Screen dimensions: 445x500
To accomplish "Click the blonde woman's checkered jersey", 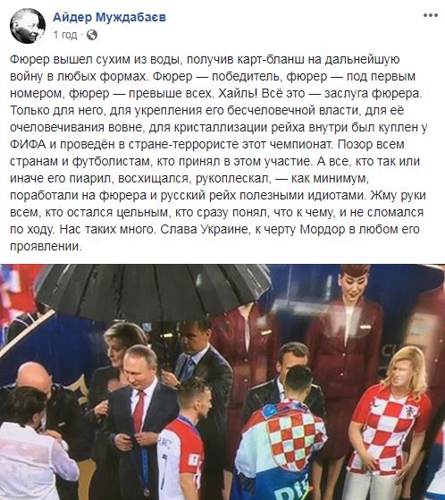I will coord(391,428).
